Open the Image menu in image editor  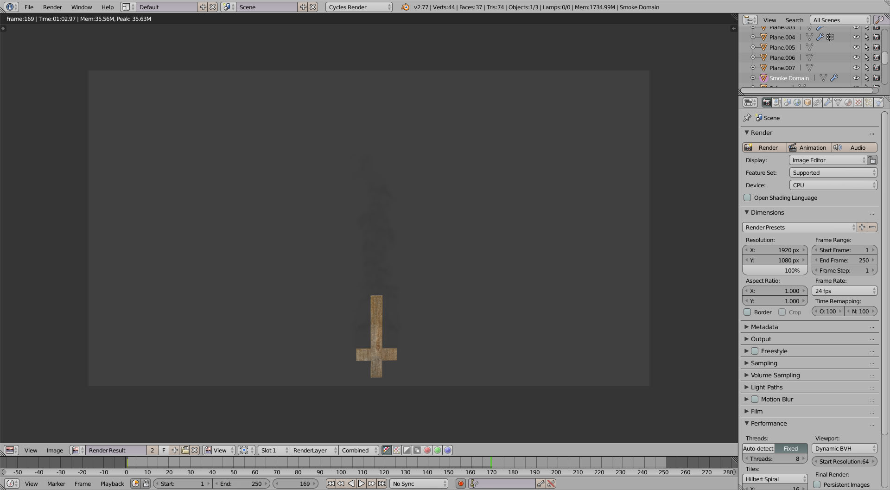point(55,450)
